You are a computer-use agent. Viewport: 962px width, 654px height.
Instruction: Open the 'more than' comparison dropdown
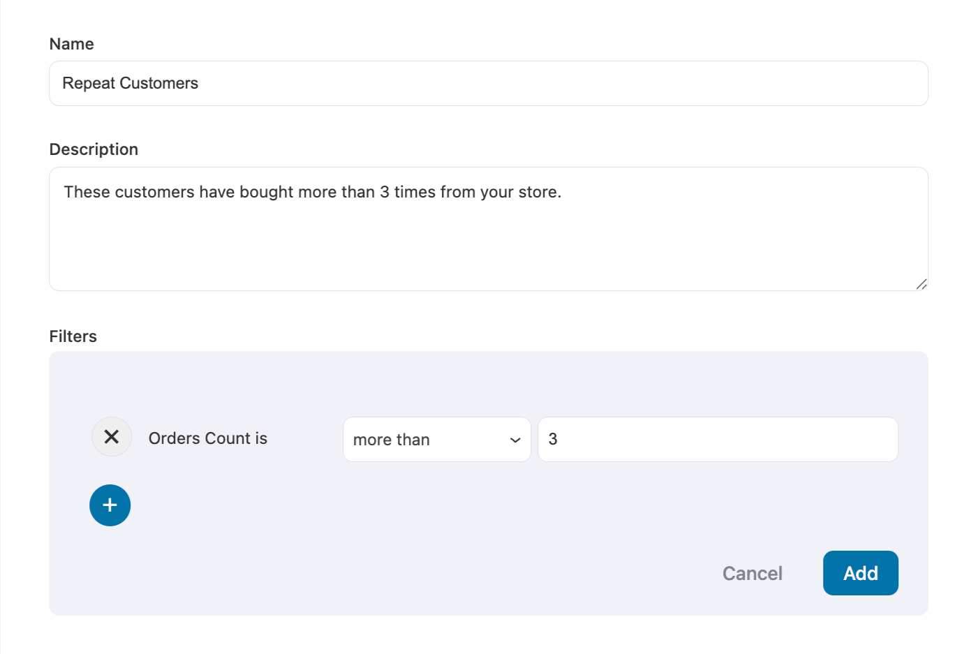(x=437, y=440)
